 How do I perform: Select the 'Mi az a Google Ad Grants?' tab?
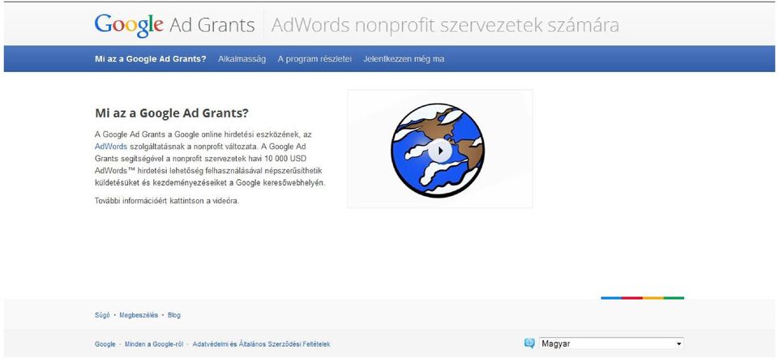[151, 59]
